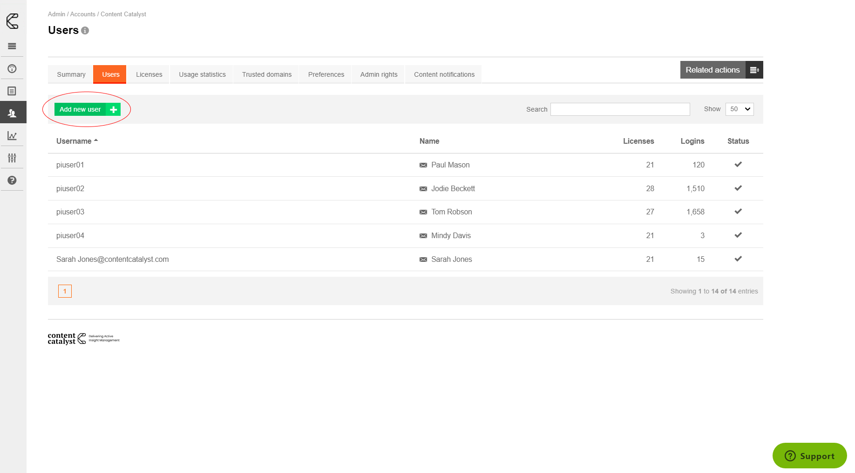Screen dimensions: 855x473
Task: Open the Show entries dropdown
Action: (740, 109)
